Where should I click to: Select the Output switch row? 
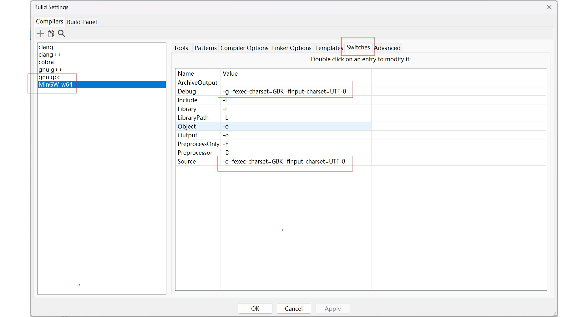(x=273, y=135)
